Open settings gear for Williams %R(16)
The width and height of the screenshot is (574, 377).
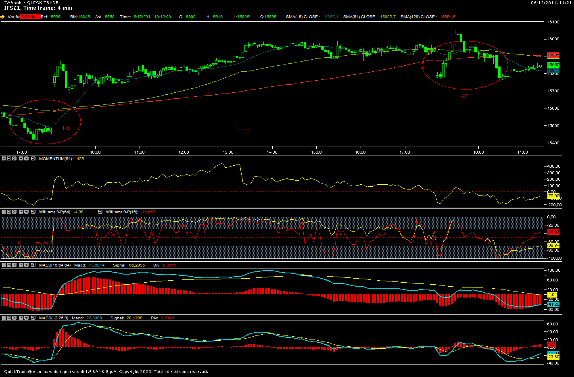tap(100, 212)
